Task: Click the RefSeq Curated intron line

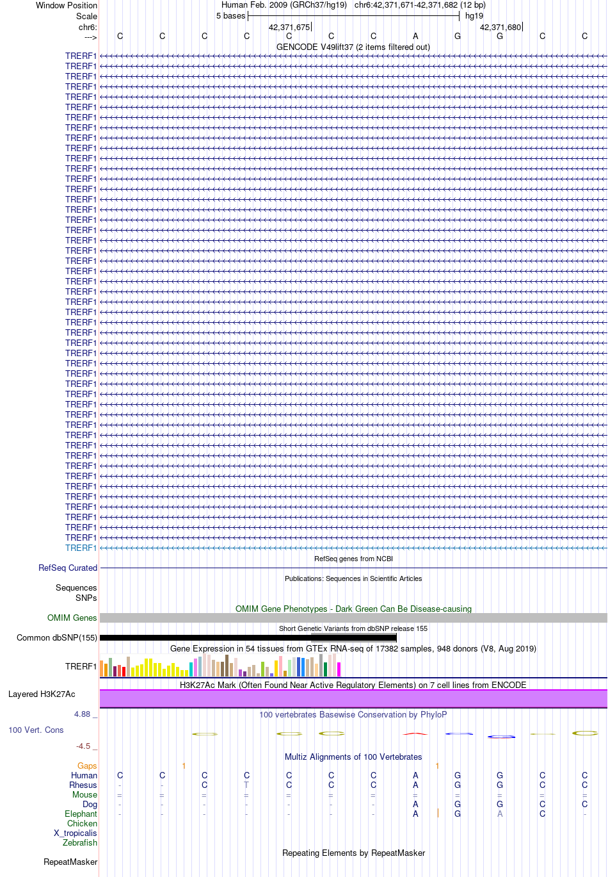Action: pos(353,568)
